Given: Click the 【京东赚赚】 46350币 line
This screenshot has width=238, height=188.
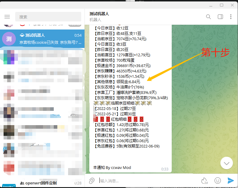Looking at the screenshot, I should click(120, 71).
